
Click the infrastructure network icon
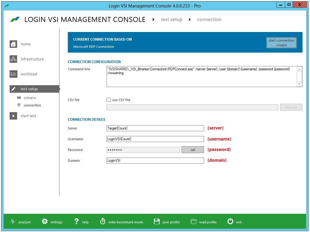pyautogui.click(x=13, y=59)
